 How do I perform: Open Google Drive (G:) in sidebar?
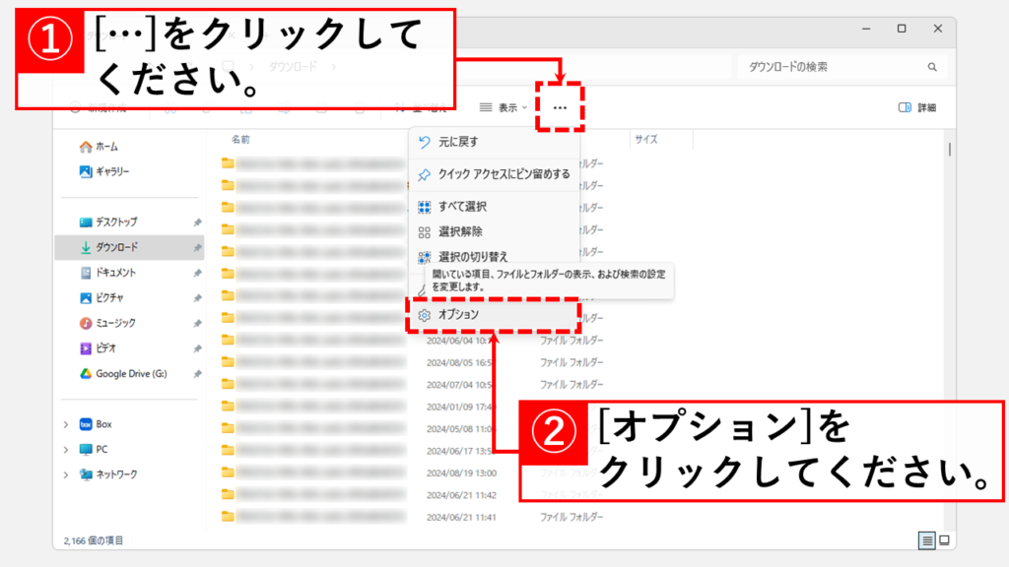click(130, 374)
